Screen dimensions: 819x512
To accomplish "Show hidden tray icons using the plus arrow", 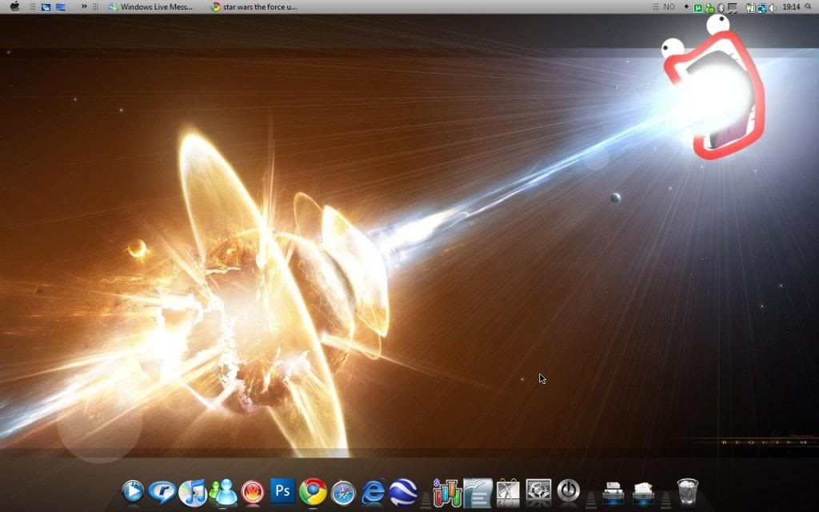I will [x=686, y=6].
